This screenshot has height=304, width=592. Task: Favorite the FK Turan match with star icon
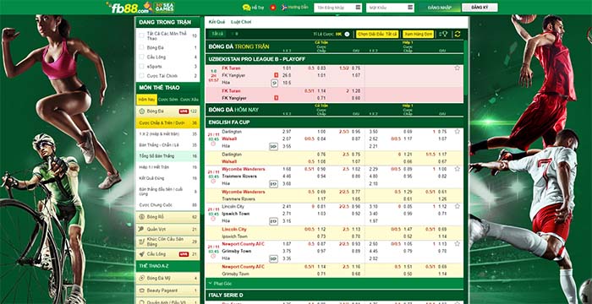pyautogui.click(x=458, y=68)
